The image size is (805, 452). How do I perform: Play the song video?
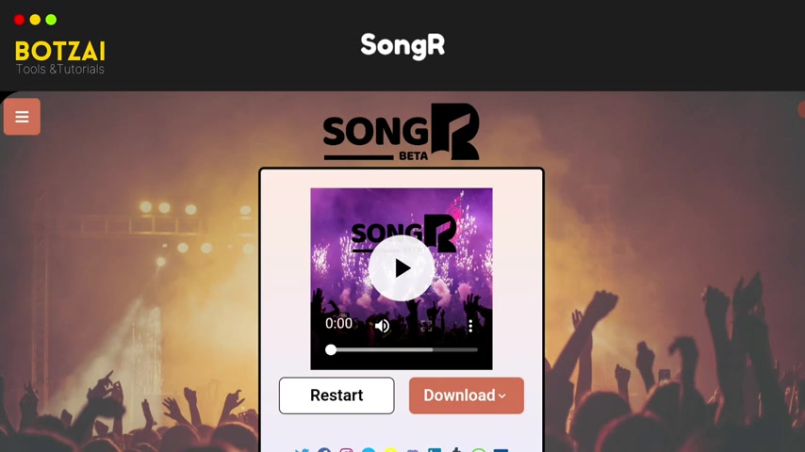coord(402,268)
